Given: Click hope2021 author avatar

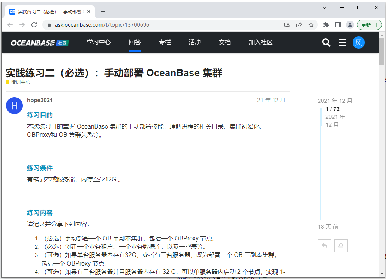Looking at the screenshot, I should pos(14,105).
